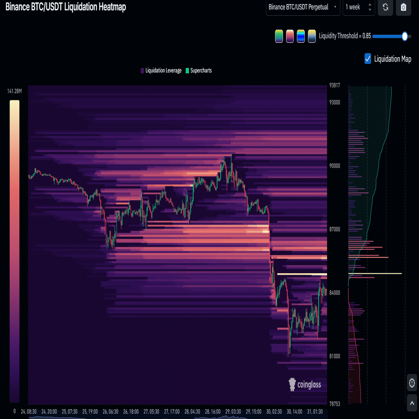Click the 81000 price axis label

(x=334, y=356)
